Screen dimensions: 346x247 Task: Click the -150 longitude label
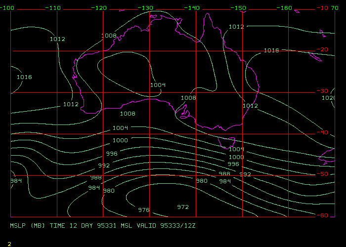tap(239, 8)
